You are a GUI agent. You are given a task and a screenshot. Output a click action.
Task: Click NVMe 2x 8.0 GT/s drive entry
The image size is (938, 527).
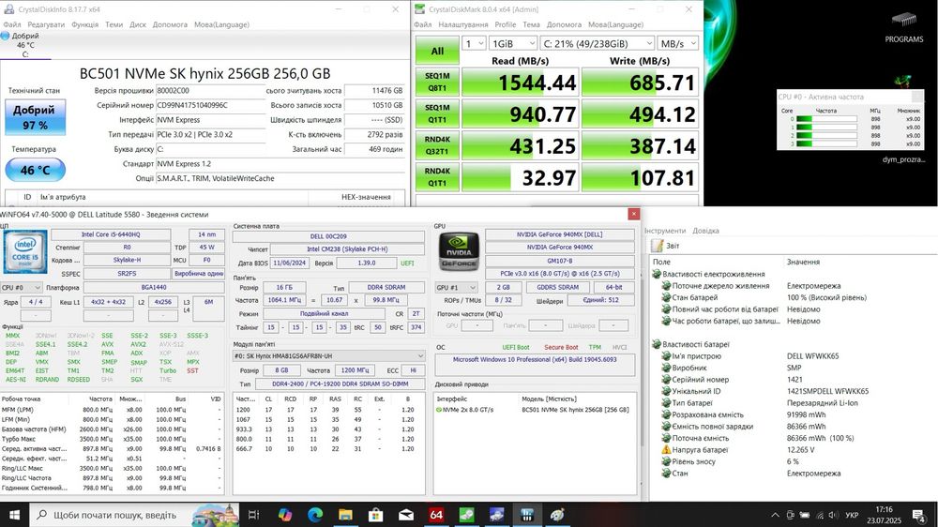coord(536,410)
